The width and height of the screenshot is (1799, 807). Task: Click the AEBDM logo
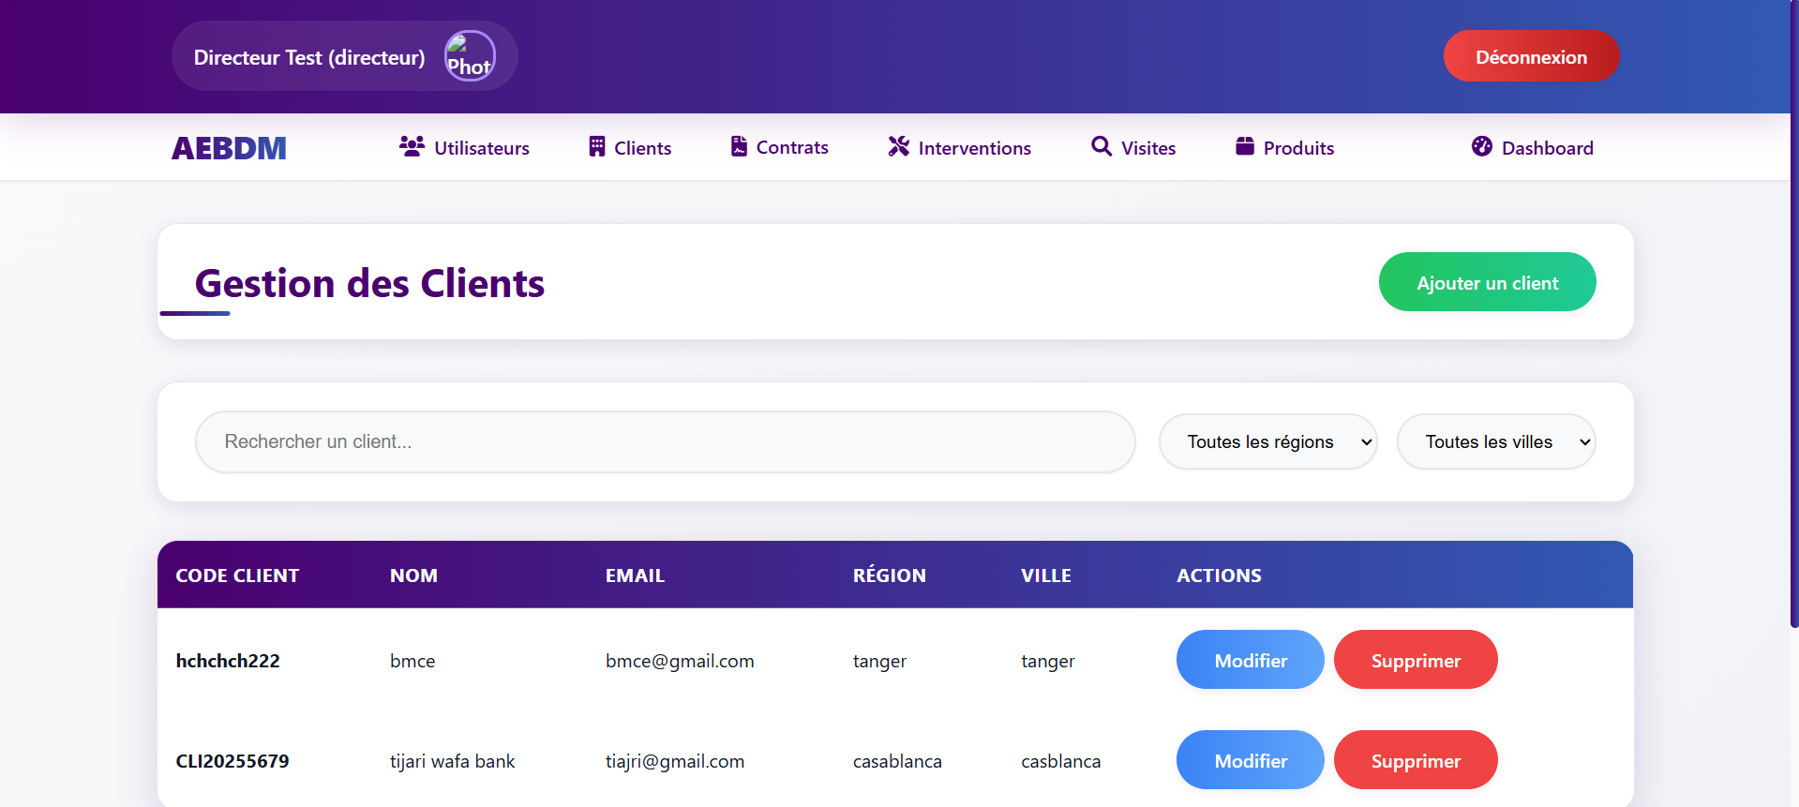229,148
